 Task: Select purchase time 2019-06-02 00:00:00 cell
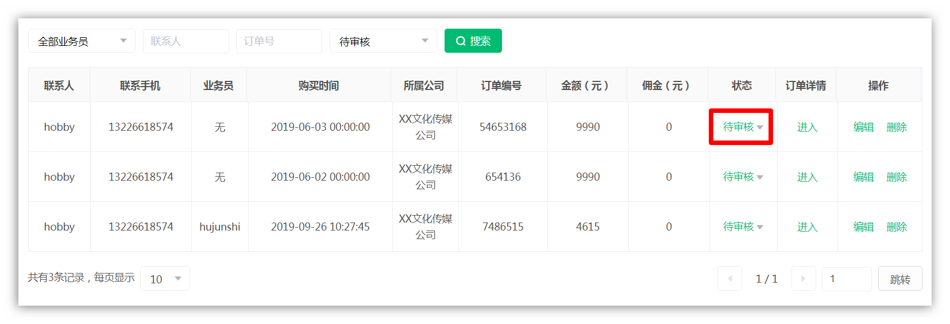[x=320, y=177]
